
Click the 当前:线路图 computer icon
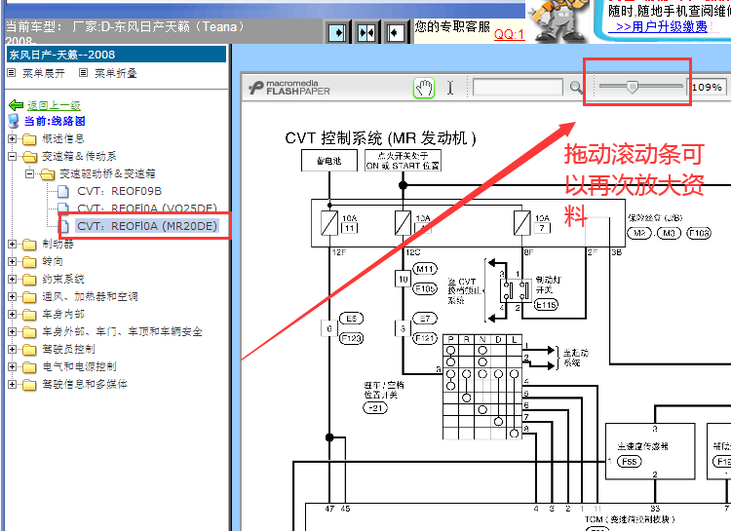14,122
